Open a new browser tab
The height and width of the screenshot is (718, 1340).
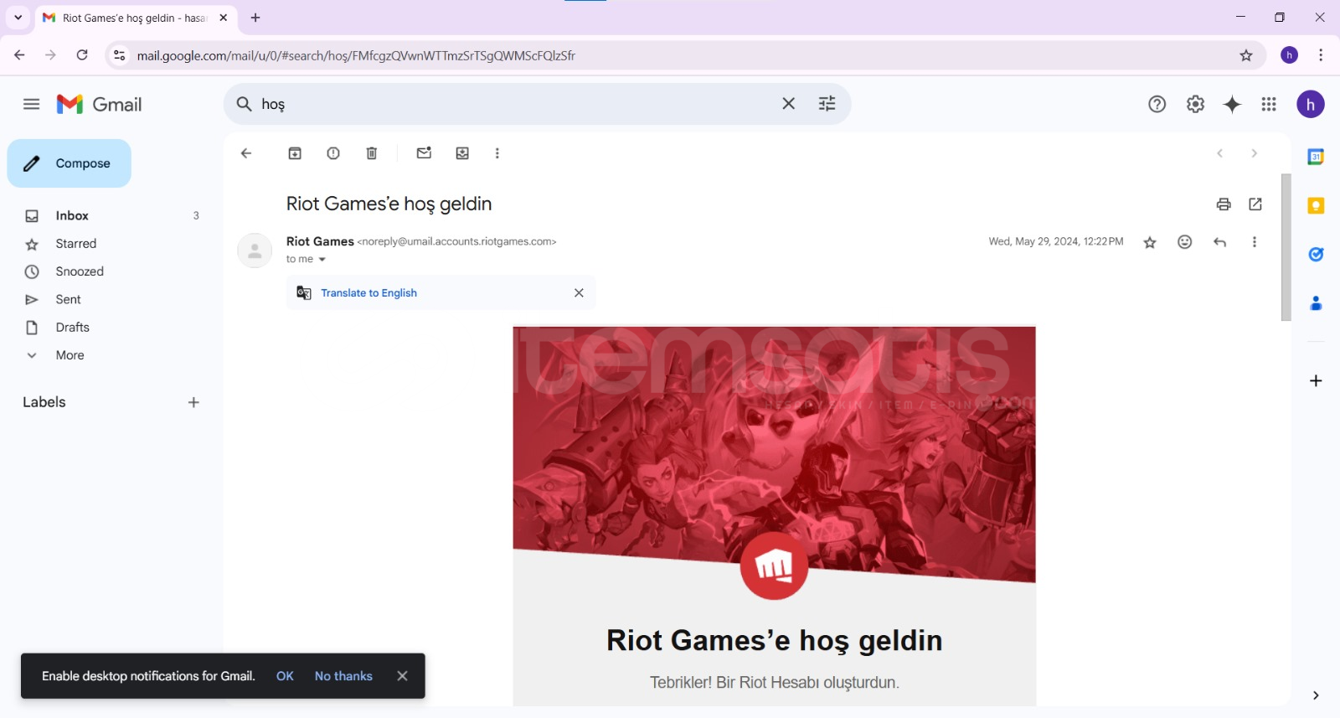(x=255, y=18)
